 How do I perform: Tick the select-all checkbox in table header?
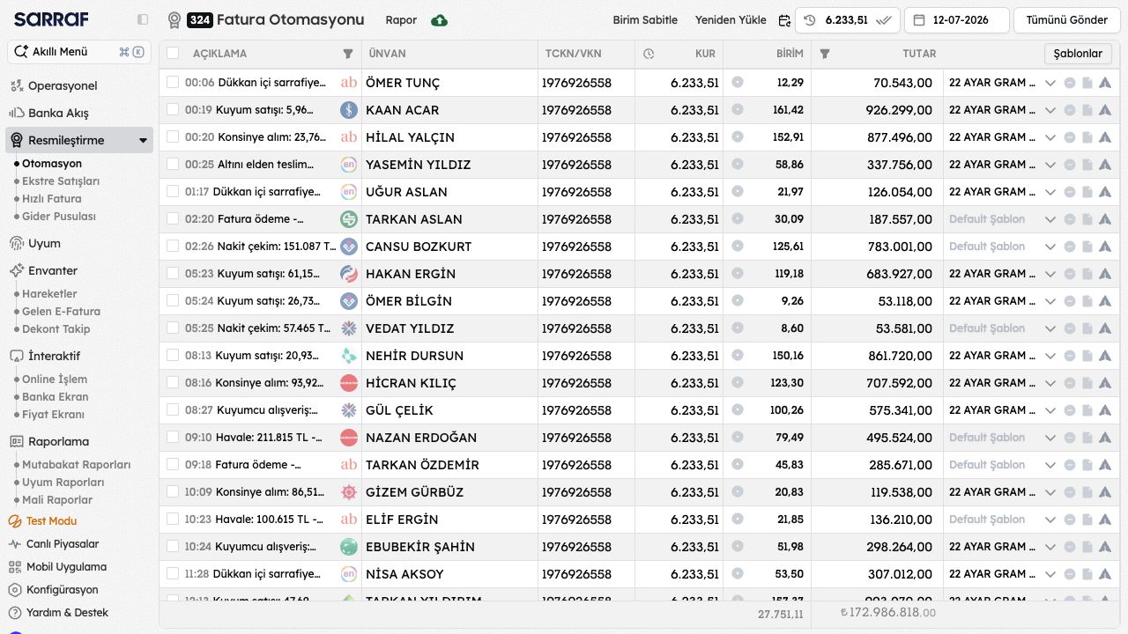173,53
